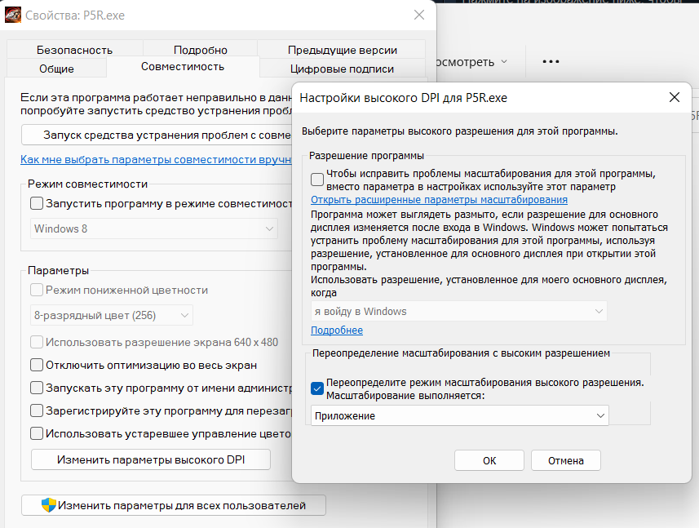The height and width of the screenshot is (528, 699).
Task: Click the Переопределение масштабирования с высоким разрешением label
Action: coord(461,353)
